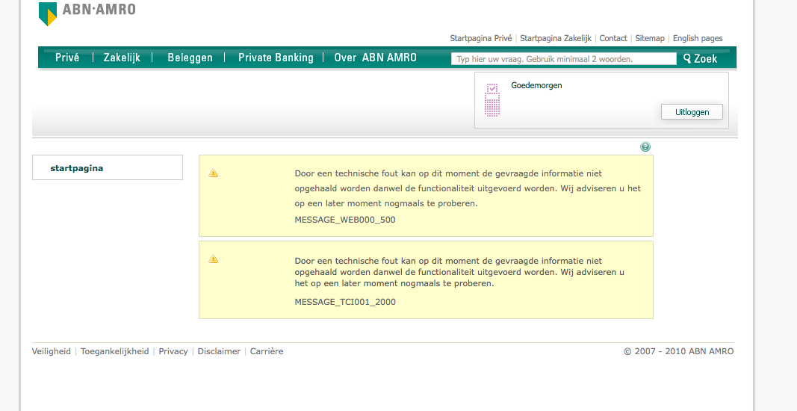Image resolution: width=797 pixels, height=411 pixels.
Task: Click warning icon next to MESSAGE_WEB000_500
Action: coord(214,173)
